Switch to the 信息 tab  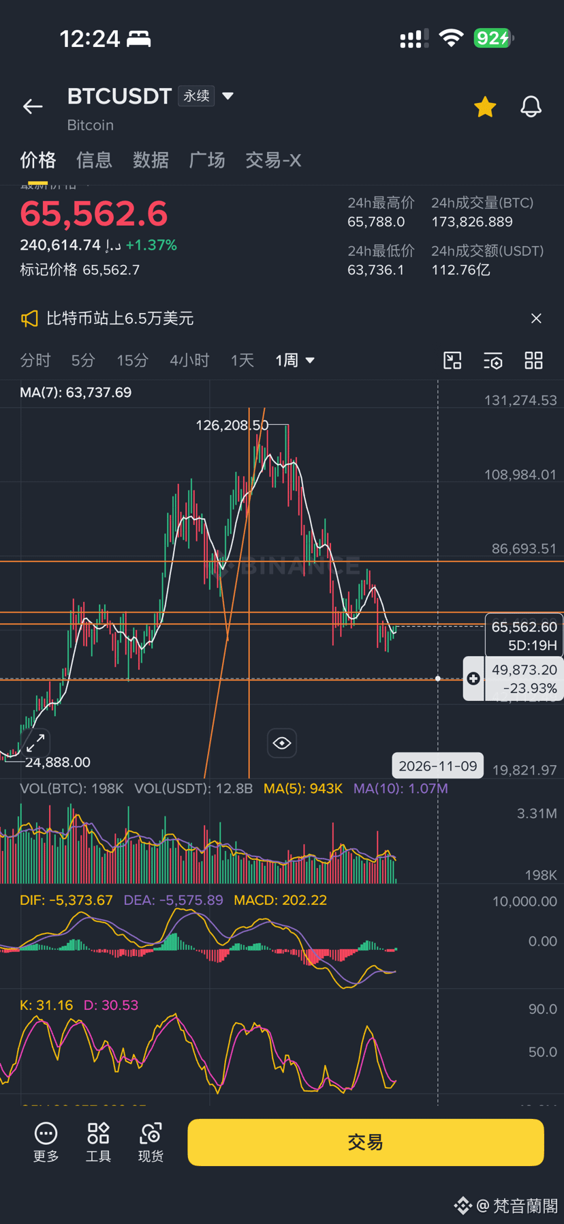click(94, 160)
